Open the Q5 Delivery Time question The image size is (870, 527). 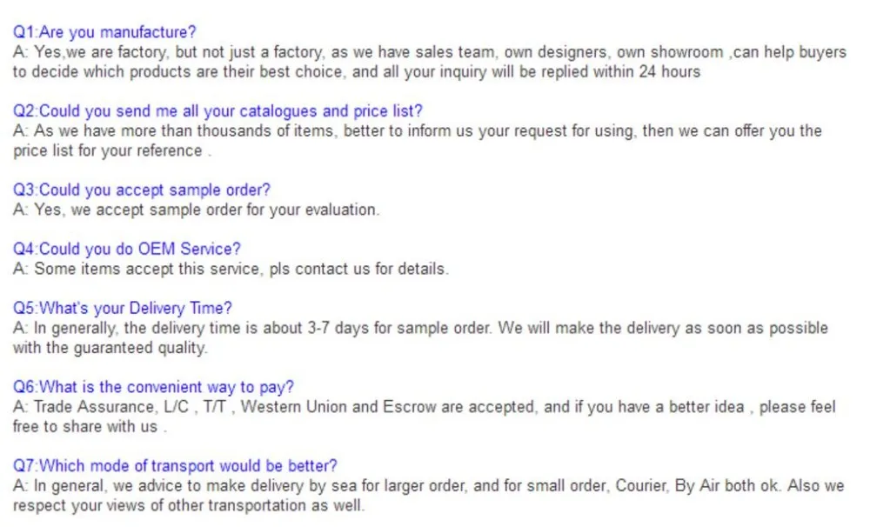123,309
